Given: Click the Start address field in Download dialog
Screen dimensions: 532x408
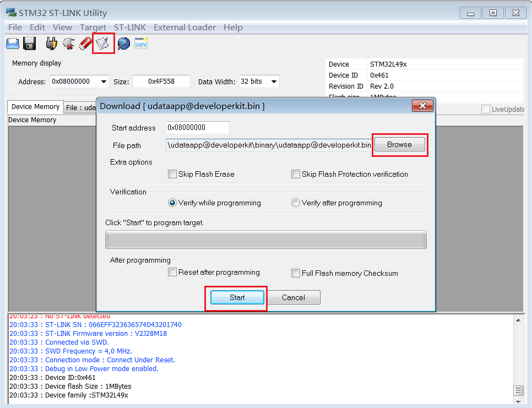Looking at the screenshot, I should point(198,128).
